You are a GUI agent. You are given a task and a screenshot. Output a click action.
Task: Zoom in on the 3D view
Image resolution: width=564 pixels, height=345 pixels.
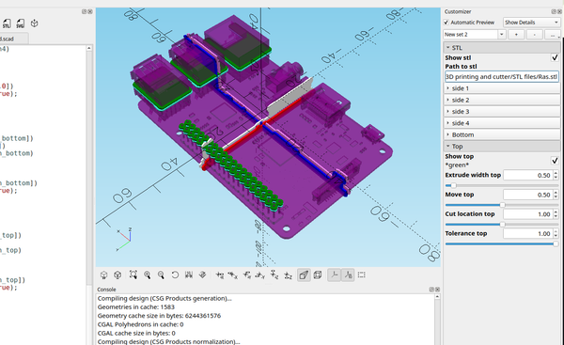tap(148, 275)
